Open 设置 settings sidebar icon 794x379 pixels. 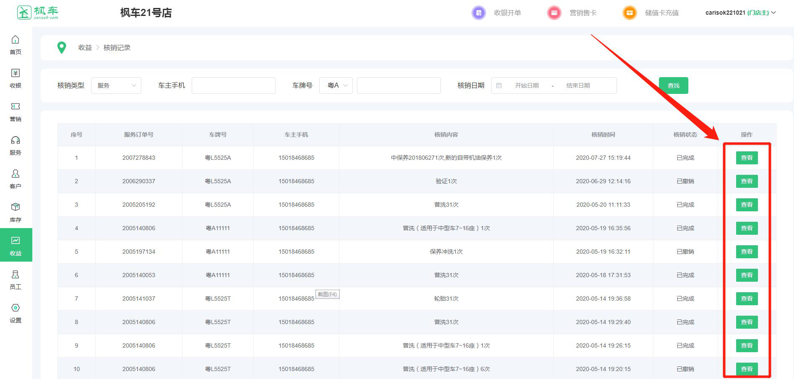click(16, 308)
